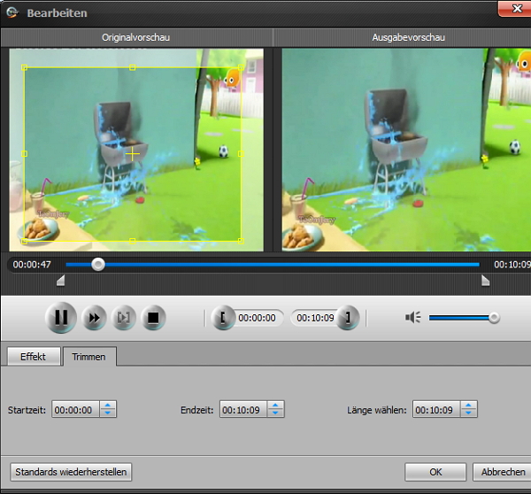This screenshot has width=531, height=494.
Task: Click the 00:10:09 trim end time display
Action: (315, 318)
